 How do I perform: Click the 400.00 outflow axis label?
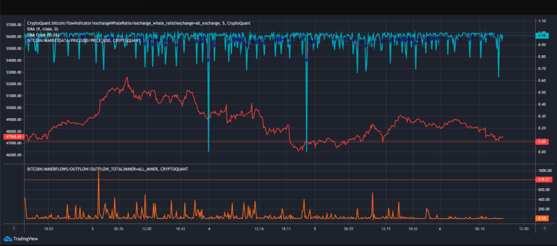(543, 199)
